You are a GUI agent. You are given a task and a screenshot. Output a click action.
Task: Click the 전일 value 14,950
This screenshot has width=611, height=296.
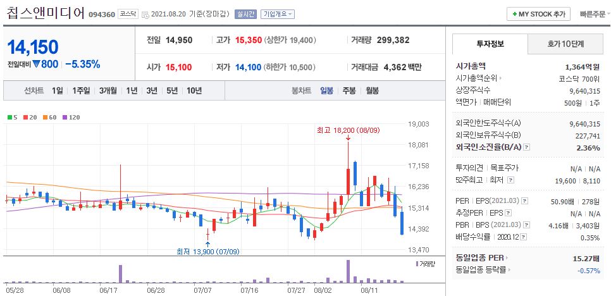[179, 40]
